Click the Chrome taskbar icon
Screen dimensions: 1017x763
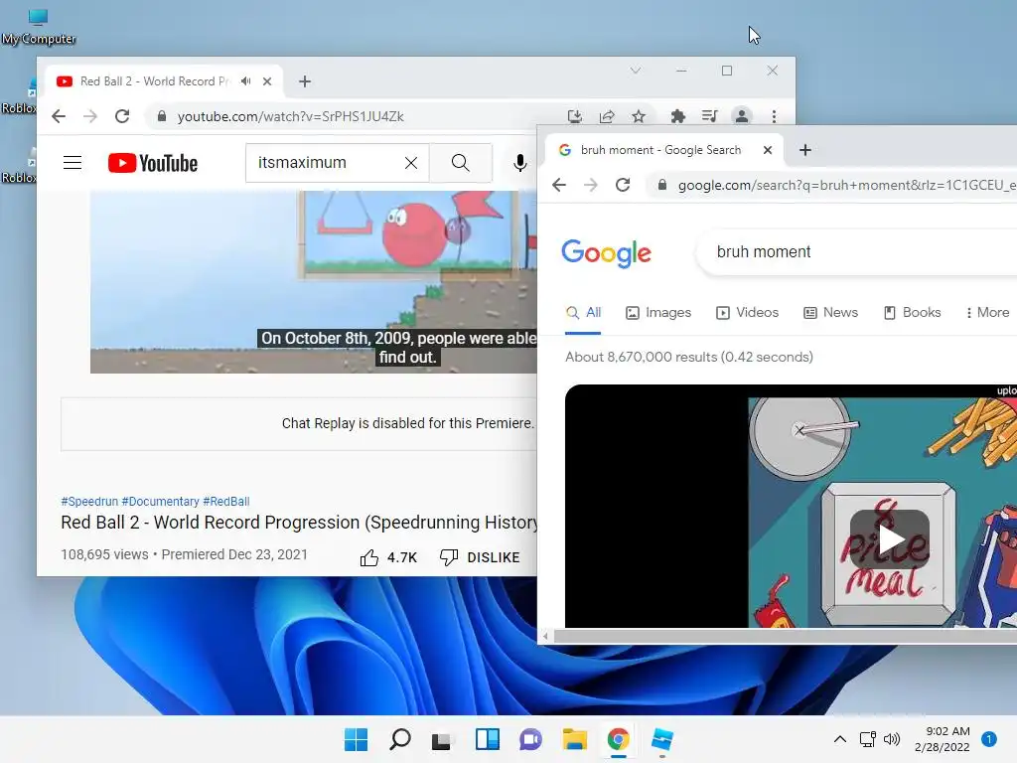tap(618, 739)
